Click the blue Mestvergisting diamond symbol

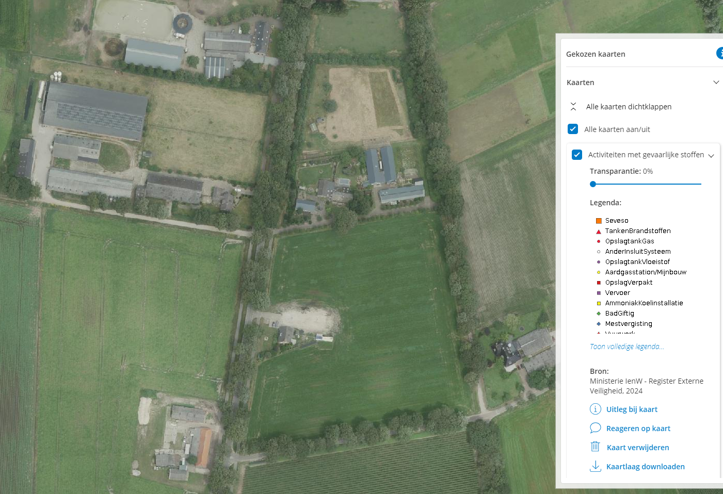click(x=599, y=324)
